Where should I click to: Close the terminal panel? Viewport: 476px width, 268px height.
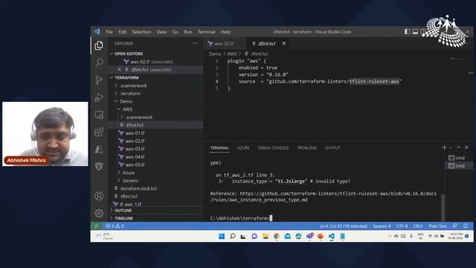click(466, 147)
